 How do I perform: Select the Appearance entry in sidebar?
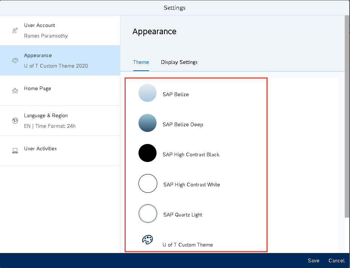click(60, 61)
